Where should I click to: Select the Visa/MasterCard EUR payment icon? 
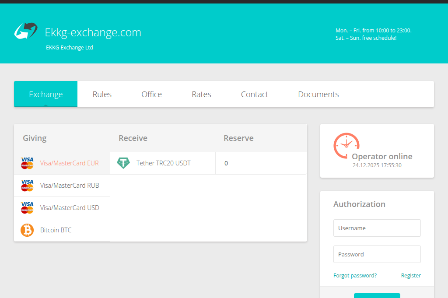click(27, 162)
